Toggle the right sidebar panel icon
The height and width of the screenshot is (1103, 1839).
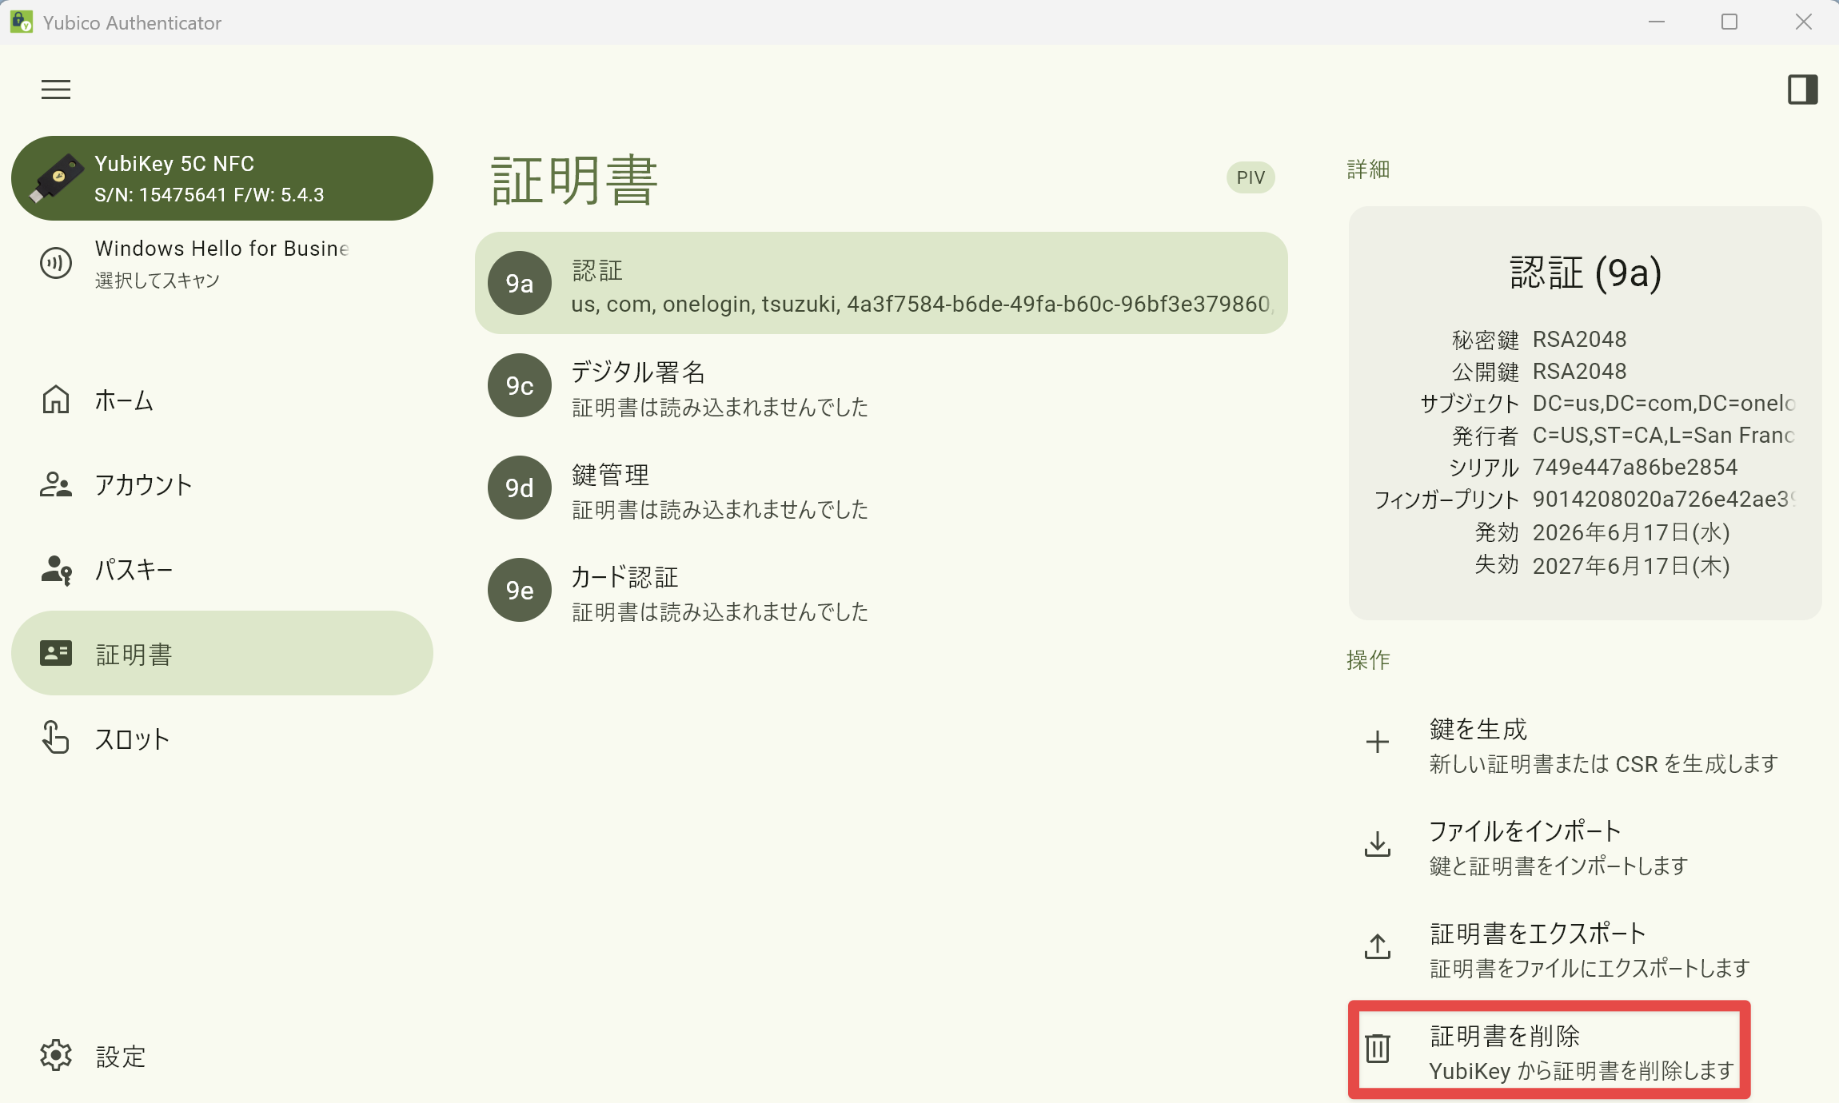coord(1802,90)
